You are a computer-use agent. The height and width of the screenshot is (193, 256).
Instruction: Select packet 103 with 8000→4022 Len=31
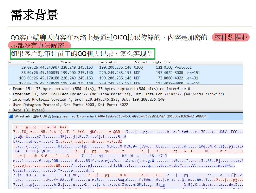pos(125,78)
